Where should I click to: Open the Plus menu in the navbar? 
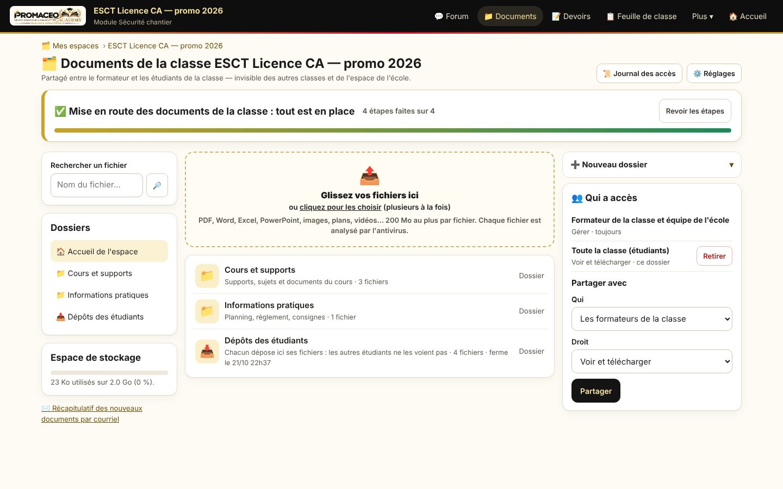point(703,16)
